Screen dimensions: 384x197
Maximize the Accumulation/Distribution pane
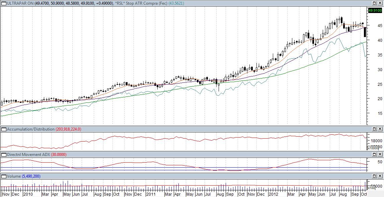click(x=374, y=129)
